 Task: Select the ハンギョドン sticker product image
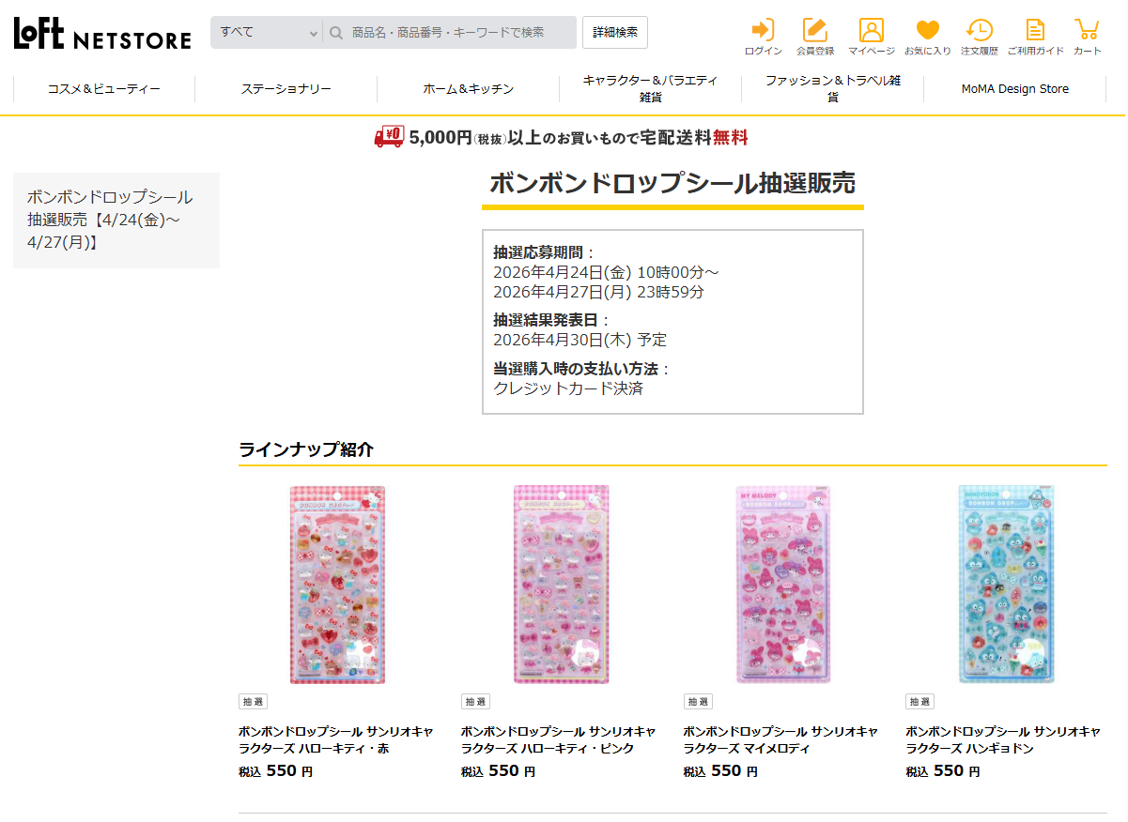[1006, 585]
